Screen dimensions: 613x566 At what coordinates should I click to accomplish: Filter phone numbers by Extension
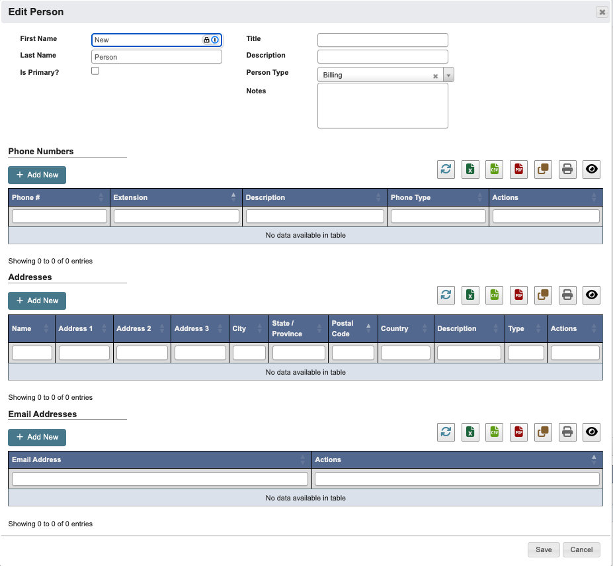coord(177,216)
